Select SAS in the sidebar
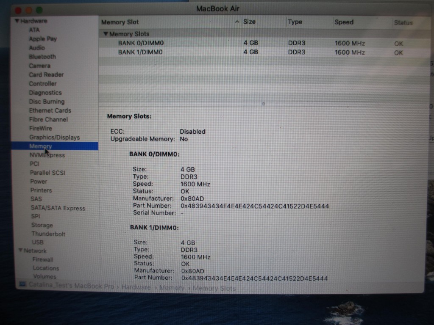The width and height of the screenshot is (434, 325). pos(36,199)
